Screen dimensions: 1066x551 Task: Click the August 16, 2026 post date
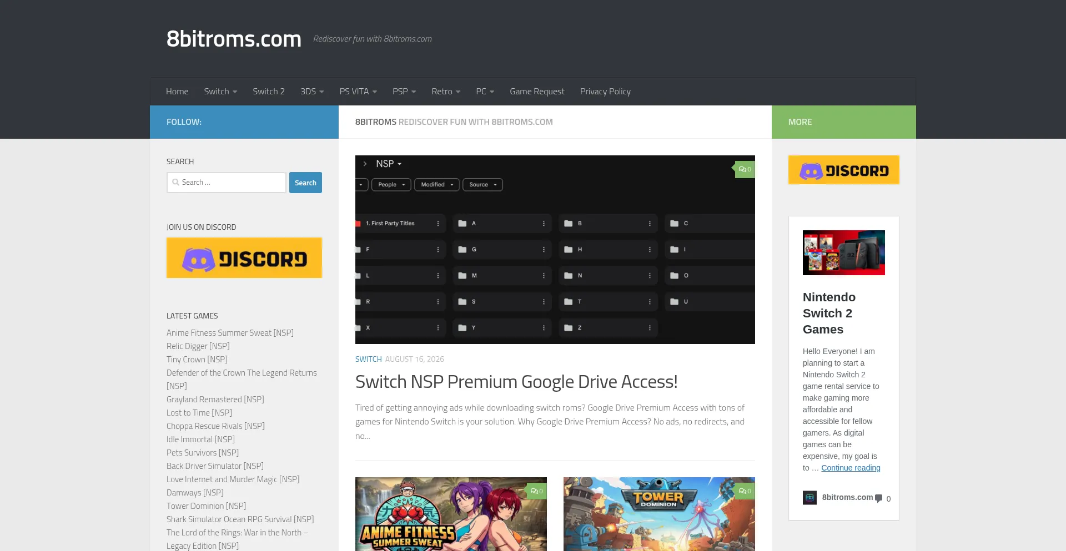(x=415, y=359)
